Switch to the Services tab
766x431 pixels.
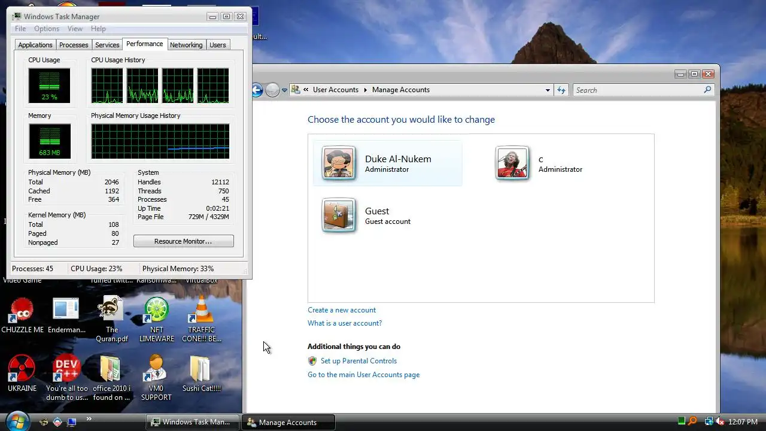click(x=107, y=45)
